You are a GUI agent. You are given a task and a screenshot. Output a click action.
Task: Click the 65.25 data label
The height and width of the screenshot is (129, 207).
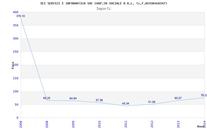(x=47, y=98)
